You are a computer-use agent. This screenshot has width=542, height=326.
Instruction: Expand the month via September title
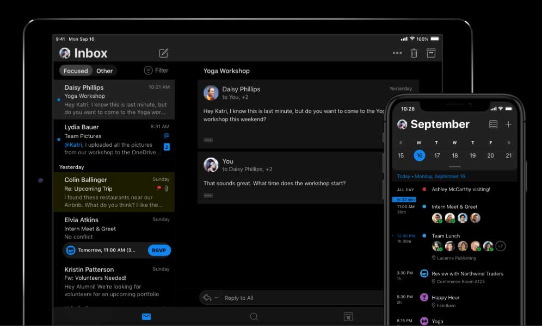(x=440, y=124)
